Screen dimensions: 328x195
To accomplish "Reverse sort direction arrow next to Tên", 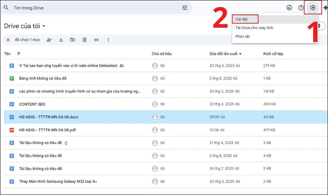I will (19, 54).
